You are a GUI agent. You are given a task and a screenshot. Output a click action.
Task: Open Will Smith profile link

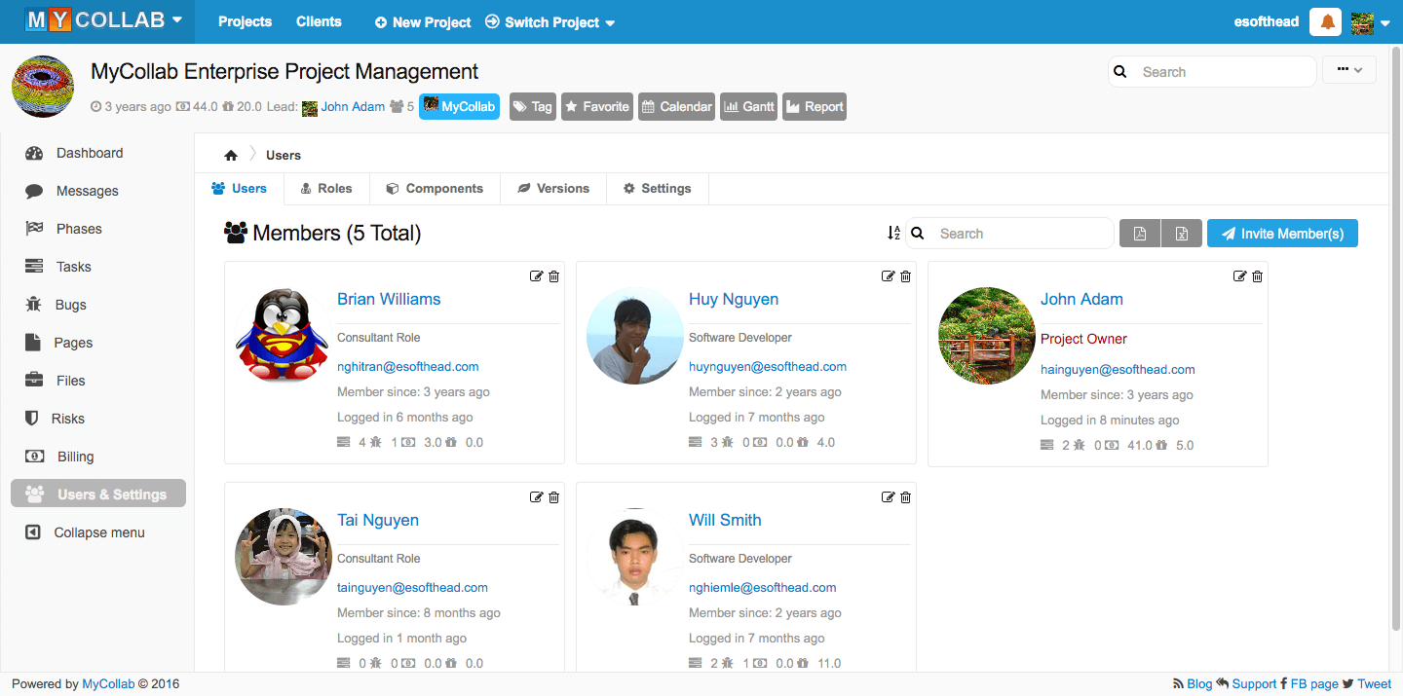click(x=725, y=521)
